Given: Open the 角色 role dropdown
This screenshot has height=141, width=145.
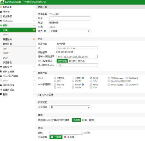Looking at the screenshot, I should [x=70, y=31].
